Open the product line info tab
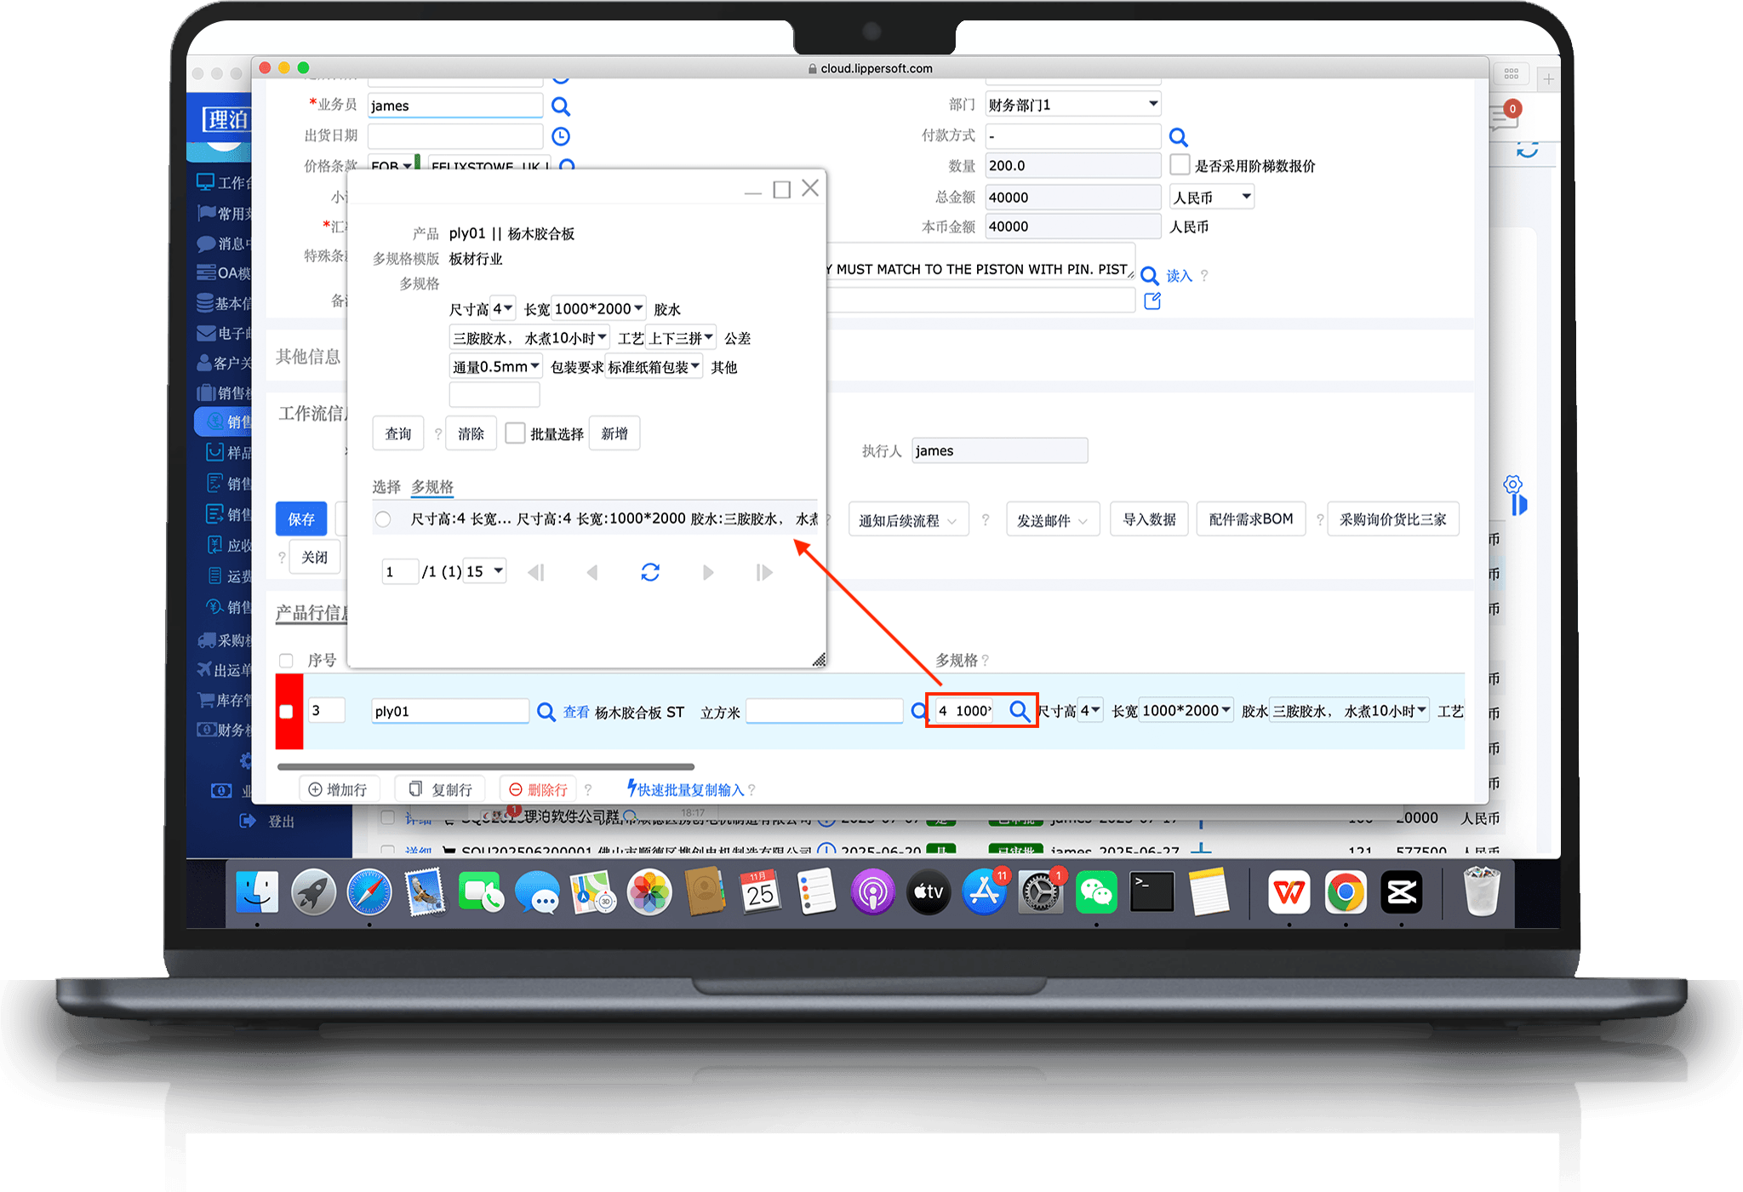Screen dimensions: 1743x1192 [x=311, y=613]
